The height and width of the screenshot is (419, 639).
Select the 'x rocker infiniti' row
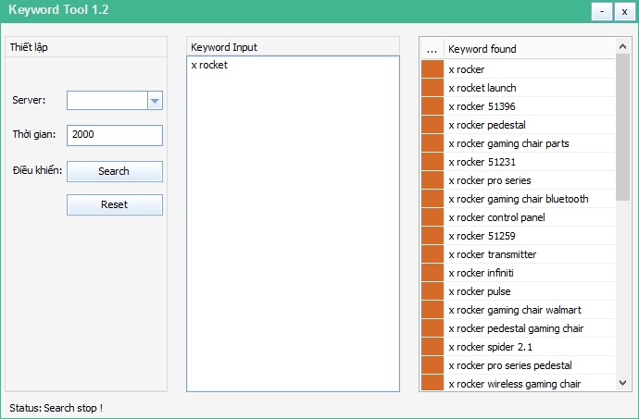[x=518, y=273]
